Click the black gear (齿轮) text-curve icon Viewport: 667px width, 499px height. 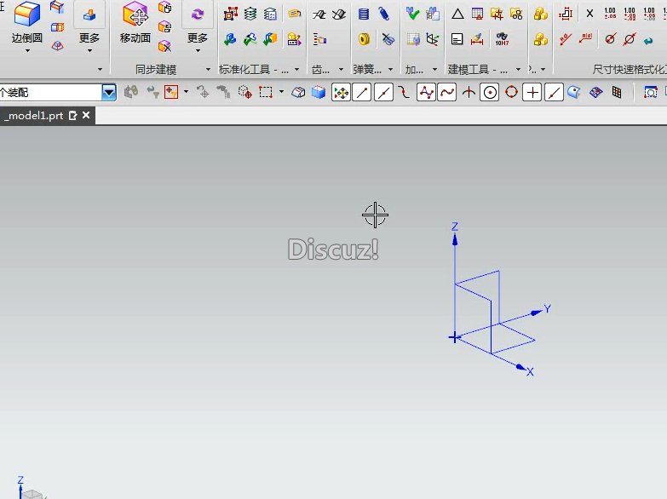click(319, 15)
